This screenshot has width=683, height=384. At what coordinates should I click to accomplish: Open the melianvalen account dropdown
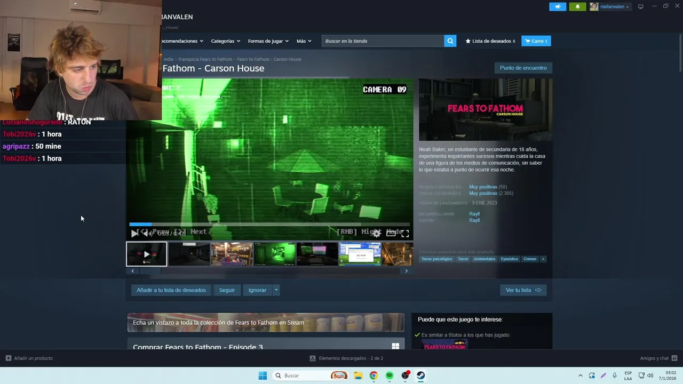click(609, 6)
